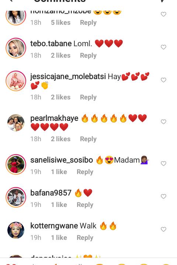This screenshot has height=265, width=177.
Task: Open tebo.tabane's profile picture
Action: (16, 48)
